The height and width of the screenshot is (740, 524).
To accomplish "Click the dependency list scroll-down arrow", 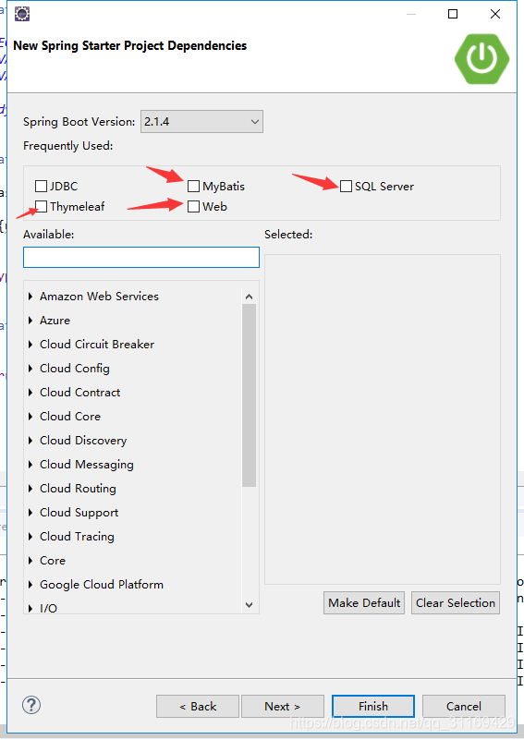I will pos(250,604).
